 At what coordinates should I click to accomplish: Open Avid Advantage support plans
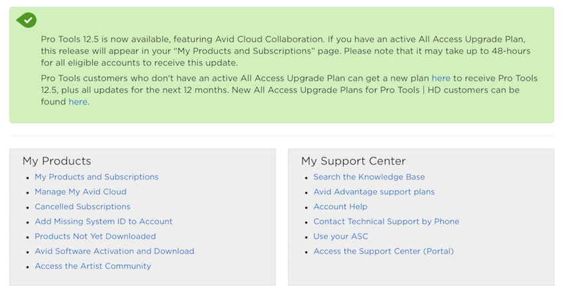pos(374,191)
